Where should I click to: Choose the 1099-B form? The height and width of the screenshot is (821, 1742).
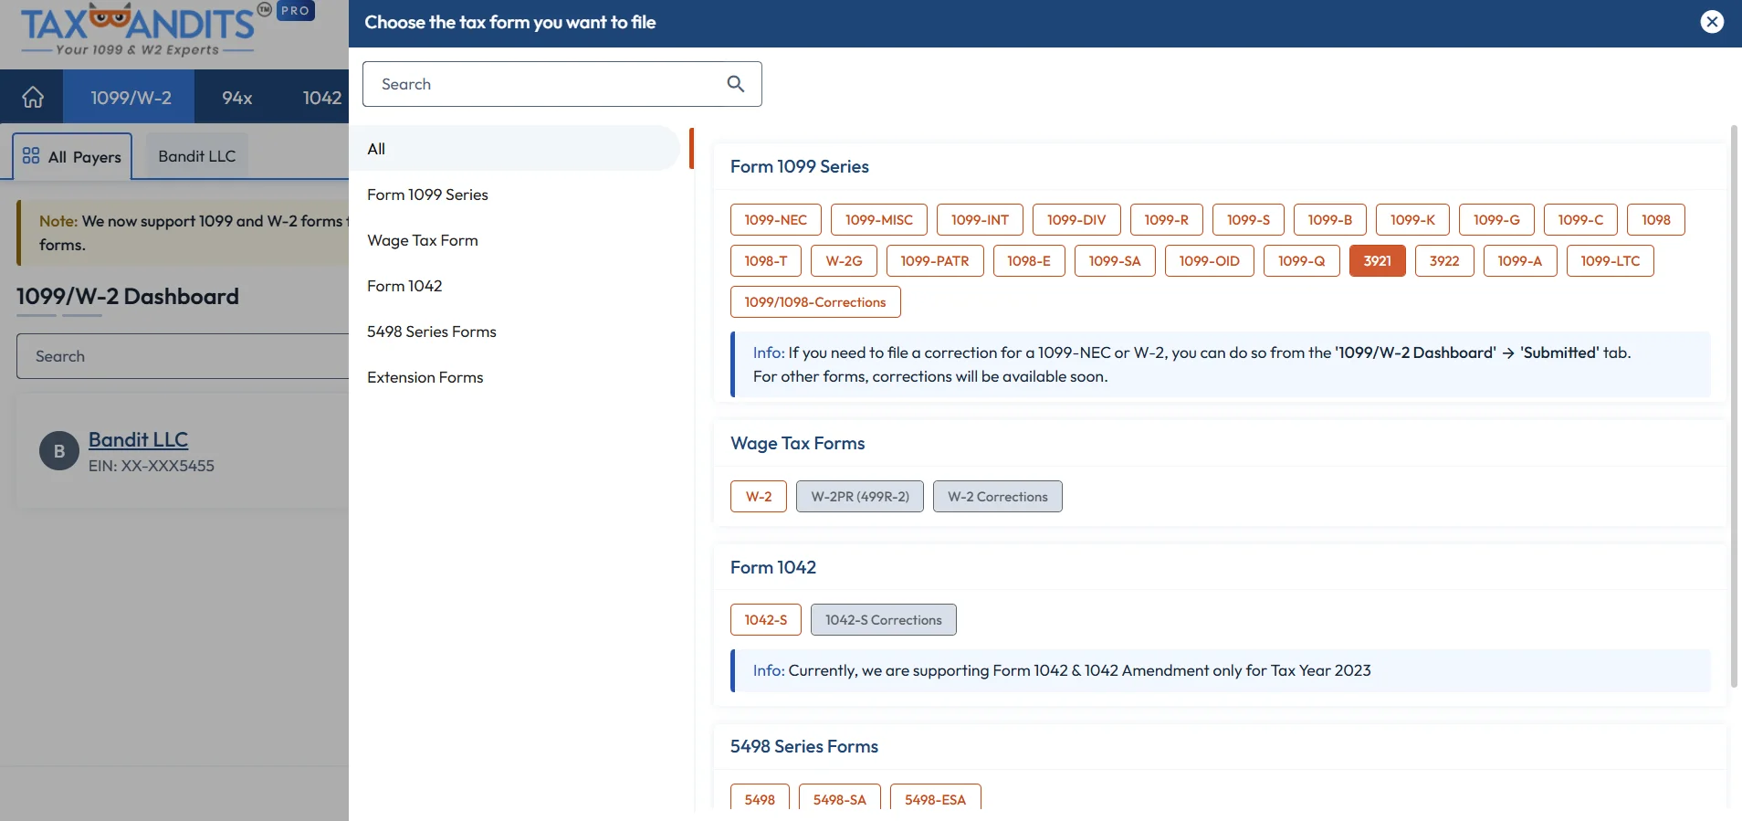pos(1330,220)
